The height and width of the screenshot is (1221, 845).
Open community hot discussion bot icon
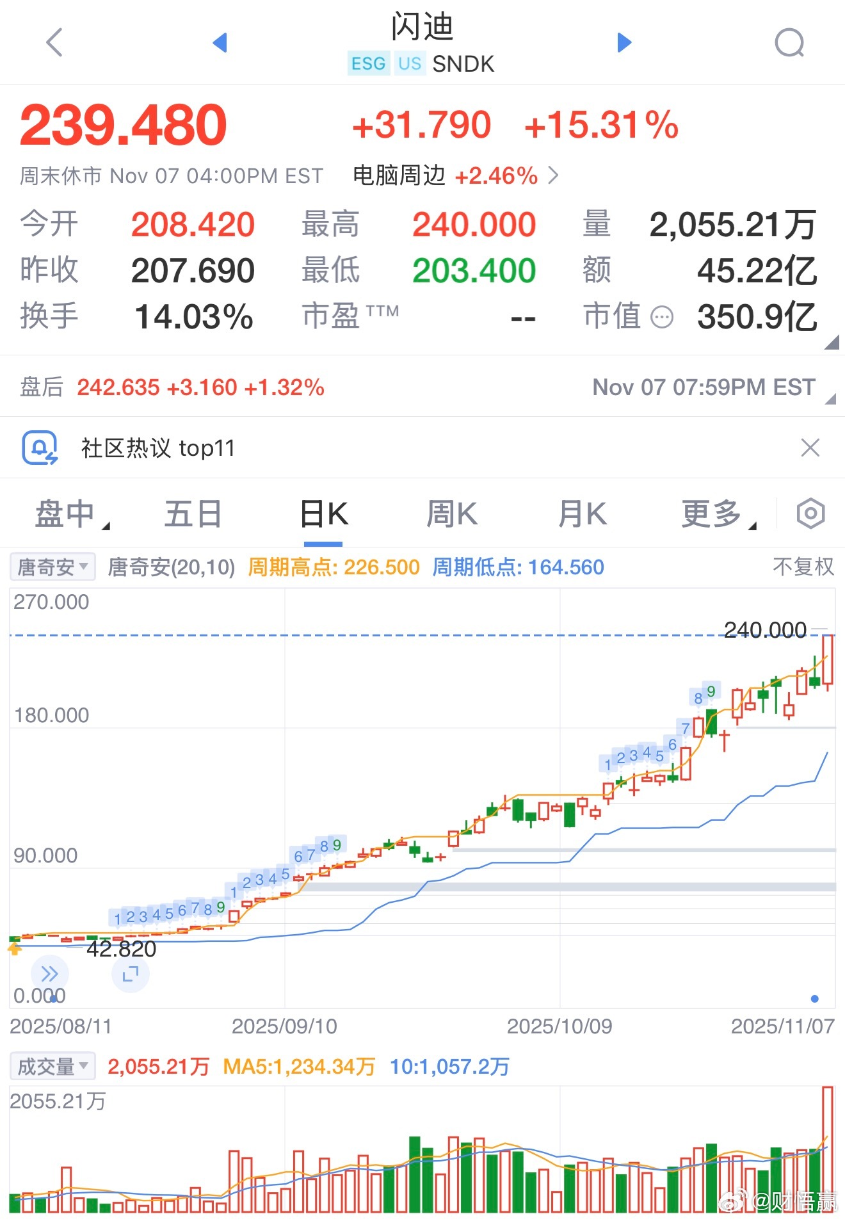[x=40, y=448]
